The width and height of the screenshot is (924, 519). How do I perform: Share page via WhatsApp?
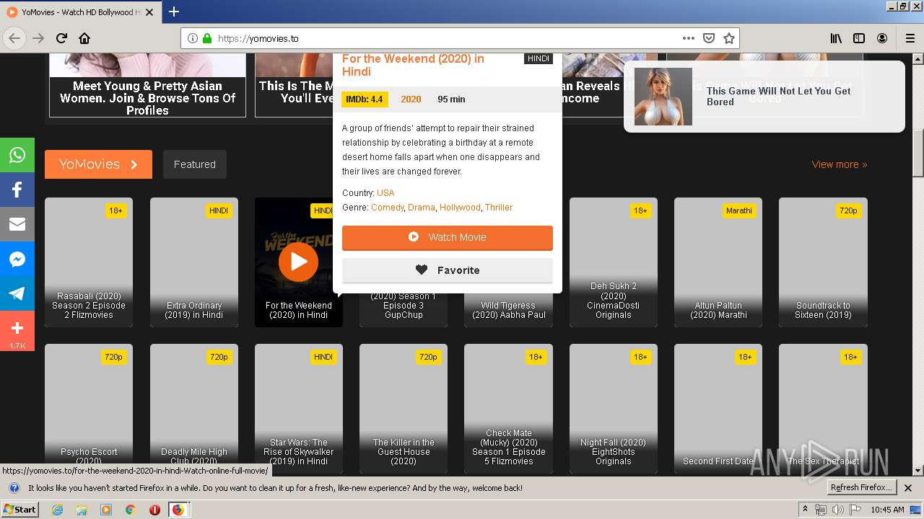17,155
